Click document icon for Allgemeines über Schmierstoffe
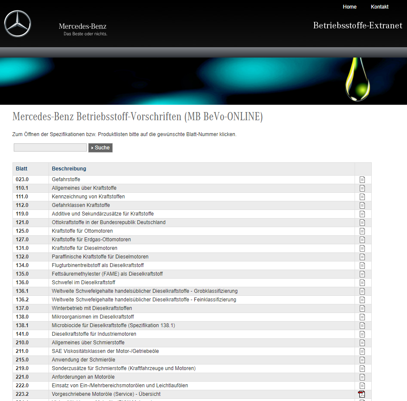The image size is (407, 401). (x=362, y=343)
